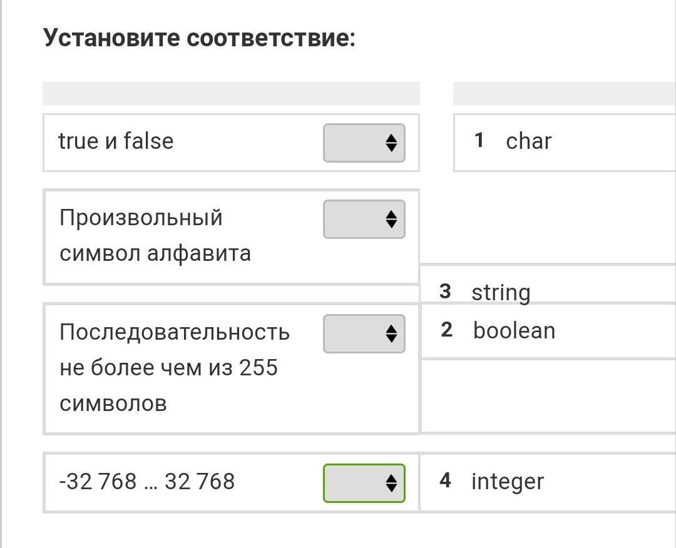676x548 pixels.
Task: Click number 4 beside integer
Action: tap(445, 480)
